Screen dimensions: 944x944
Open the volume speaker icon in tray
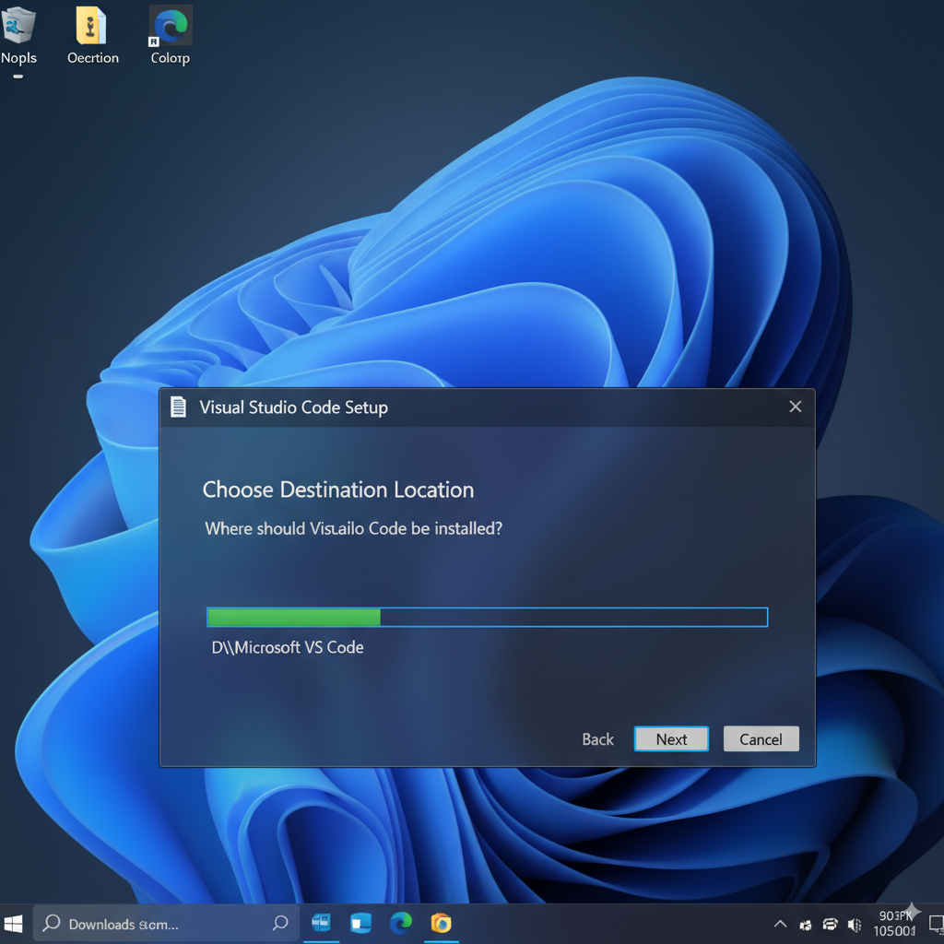coord(855,924)
